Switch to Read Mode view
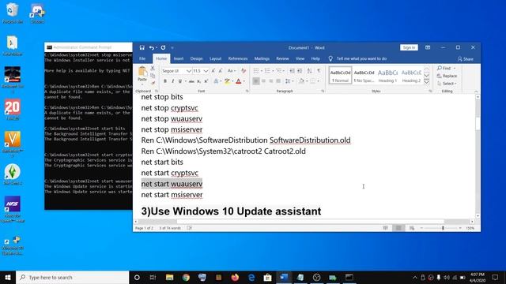The image size is (506, 284). [x=385, y=228]
